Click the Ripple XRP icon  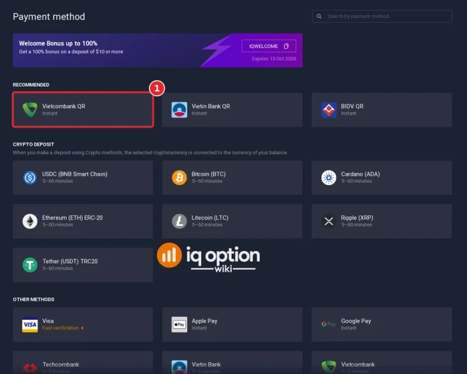[329, 221]
